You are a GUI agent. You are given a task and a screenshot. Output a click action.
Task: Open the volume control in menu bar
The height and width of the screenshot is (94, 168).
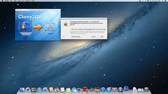point(150,1)
